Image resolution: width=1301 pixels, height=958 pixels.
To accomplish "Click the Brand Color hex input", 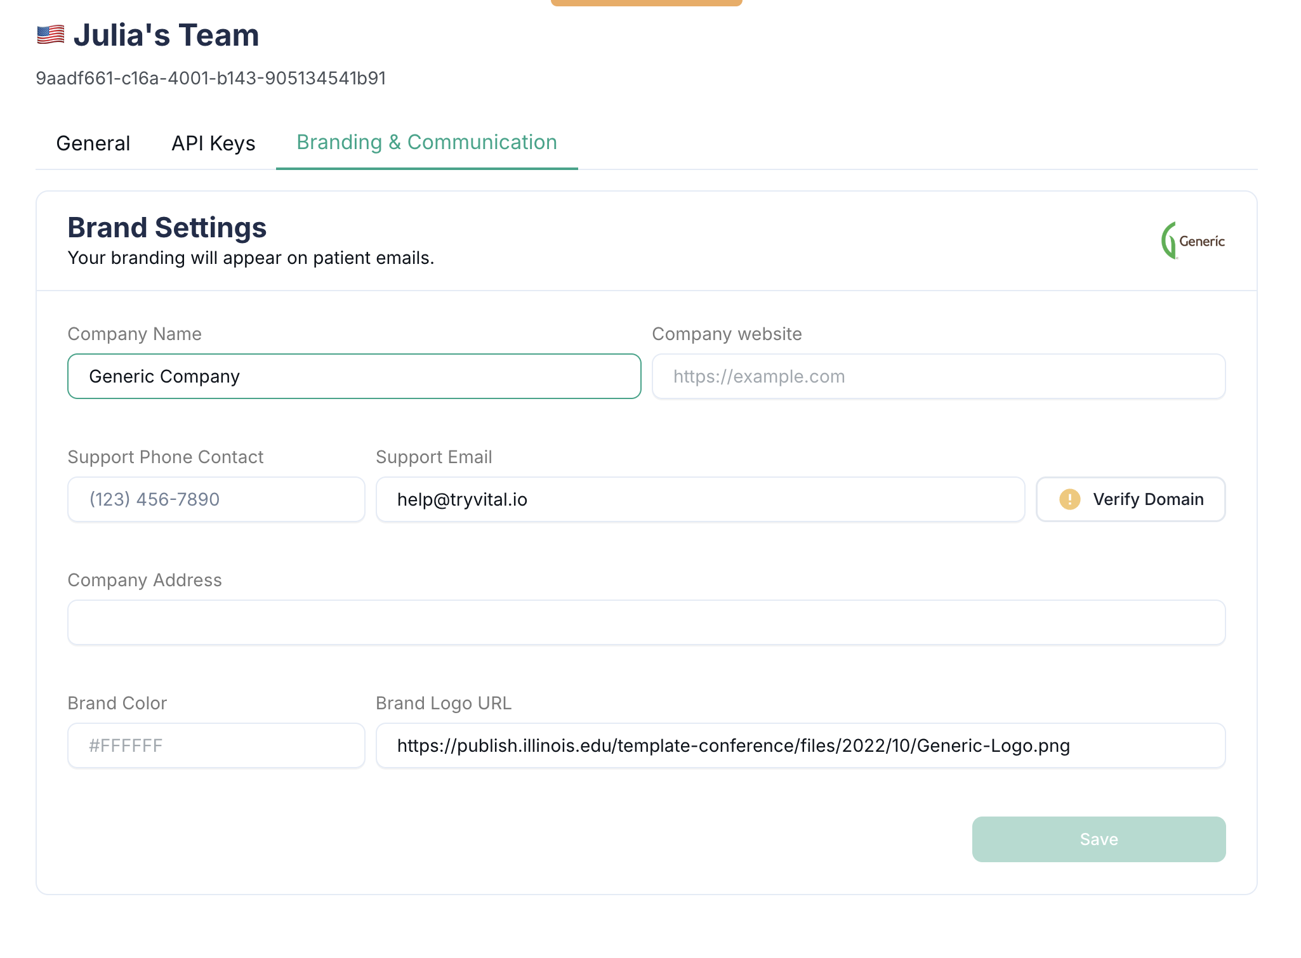I will (x=216, y=745).
